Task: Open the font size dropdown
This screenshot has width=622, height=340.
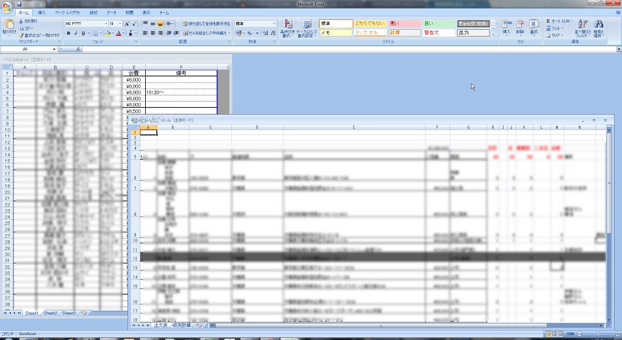Action: coord(120,24)
